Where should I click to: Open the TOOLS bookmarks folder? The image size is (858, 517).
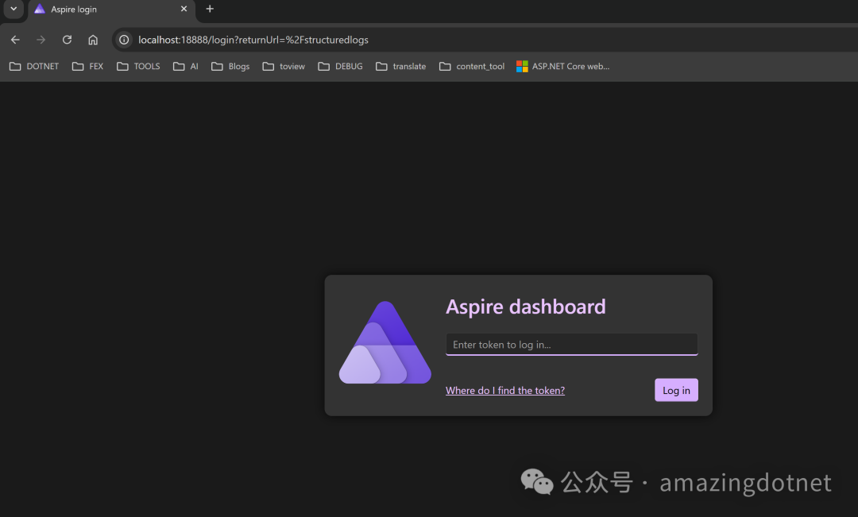(x=138, y=66)
